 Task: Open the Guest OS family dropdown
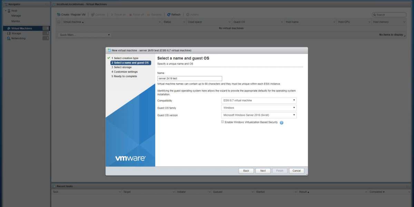(x=259, y=108)
